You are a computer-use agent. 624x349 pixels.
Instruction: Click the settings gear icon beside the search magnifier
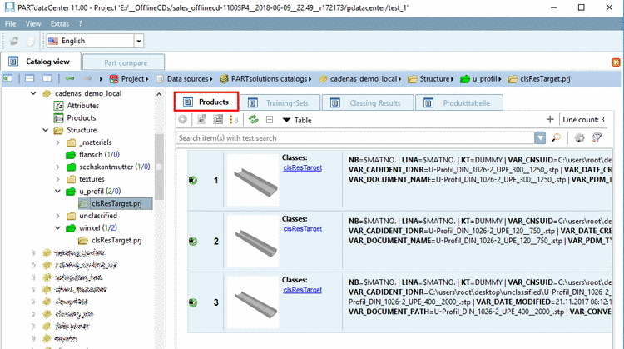click(x=579, y=137)
